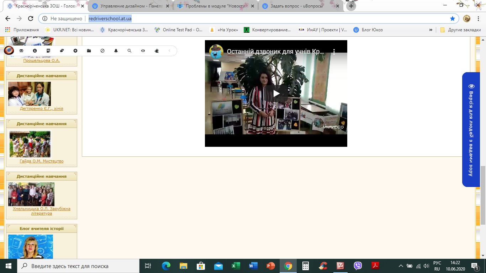
Task: Bookmark the page with the star icon
Action: click(452, 18)
